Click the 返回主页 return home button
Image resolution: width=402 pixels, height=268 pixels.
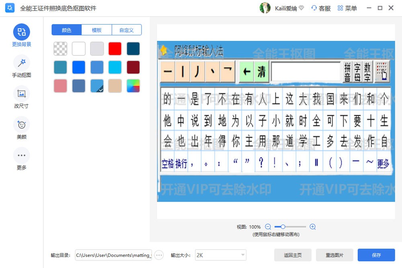click(292, 255)
